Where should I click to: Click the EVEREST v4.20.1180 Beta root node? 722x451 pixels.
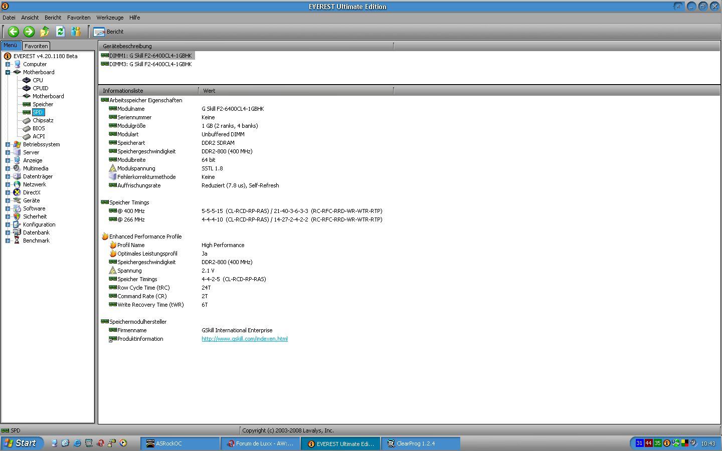45,56
